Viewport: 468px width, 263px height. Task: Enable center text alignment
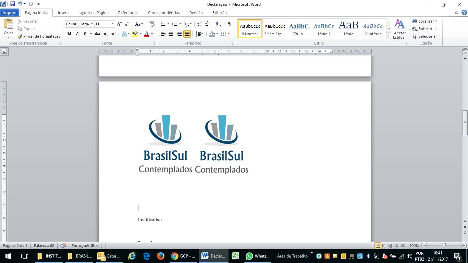171,34
